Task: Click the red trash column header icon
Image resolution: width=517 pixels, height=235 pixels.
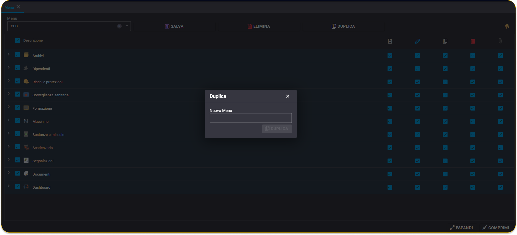Action: tap(473, 41)
